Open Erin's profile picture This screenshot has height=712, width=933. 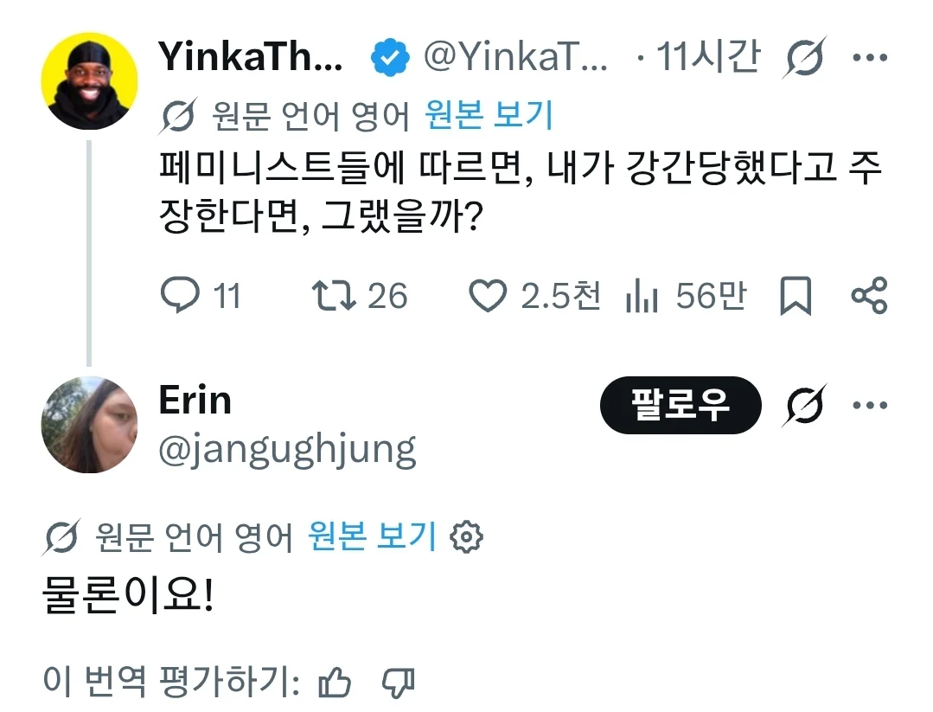click(89, 425)
